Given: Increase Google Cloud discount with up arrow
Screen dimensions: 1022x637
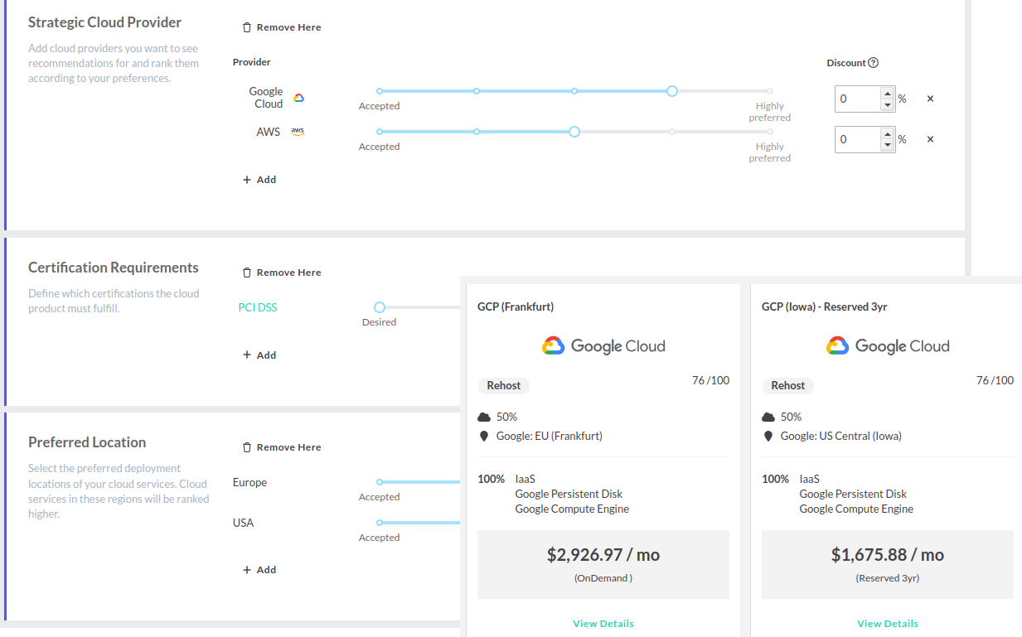Looking at the screenshot, I should coord(888,93).
